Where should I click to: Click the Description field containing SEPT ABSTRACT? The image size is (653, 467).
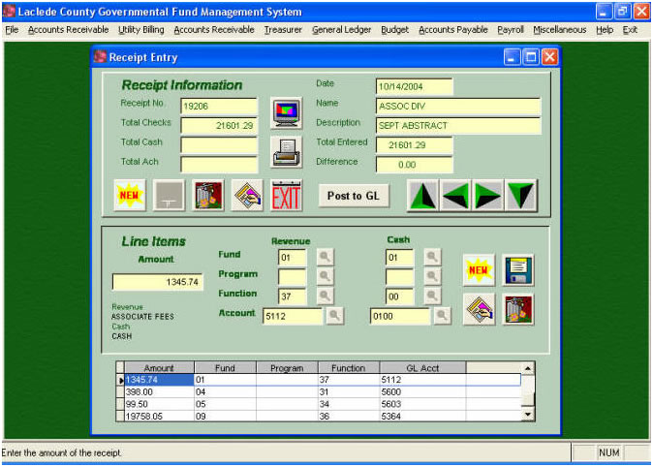[457, 125]
